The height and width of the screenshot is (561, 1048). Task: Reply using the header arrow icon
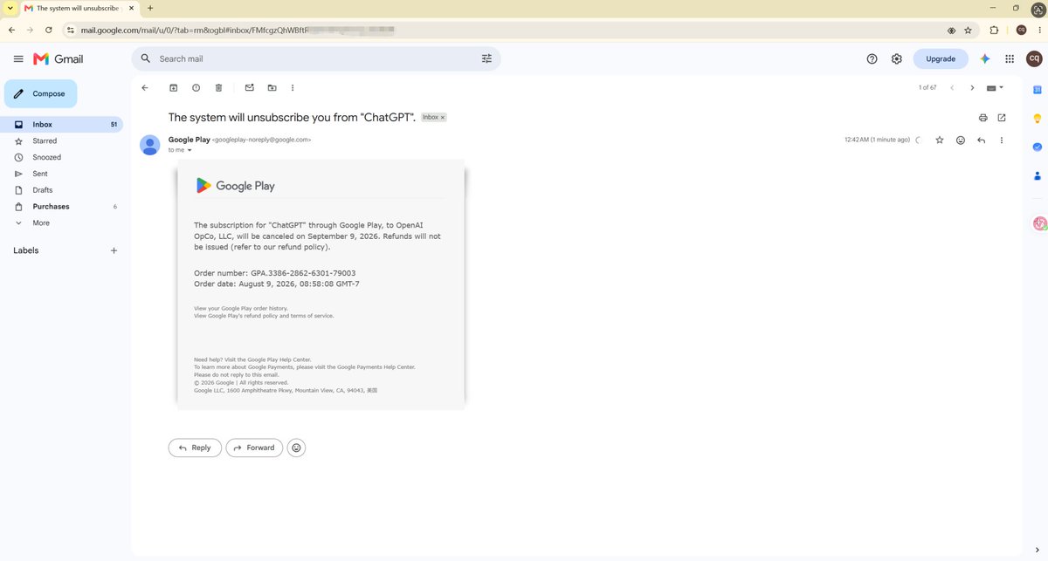pyautogui.click(x=982, y=140)
